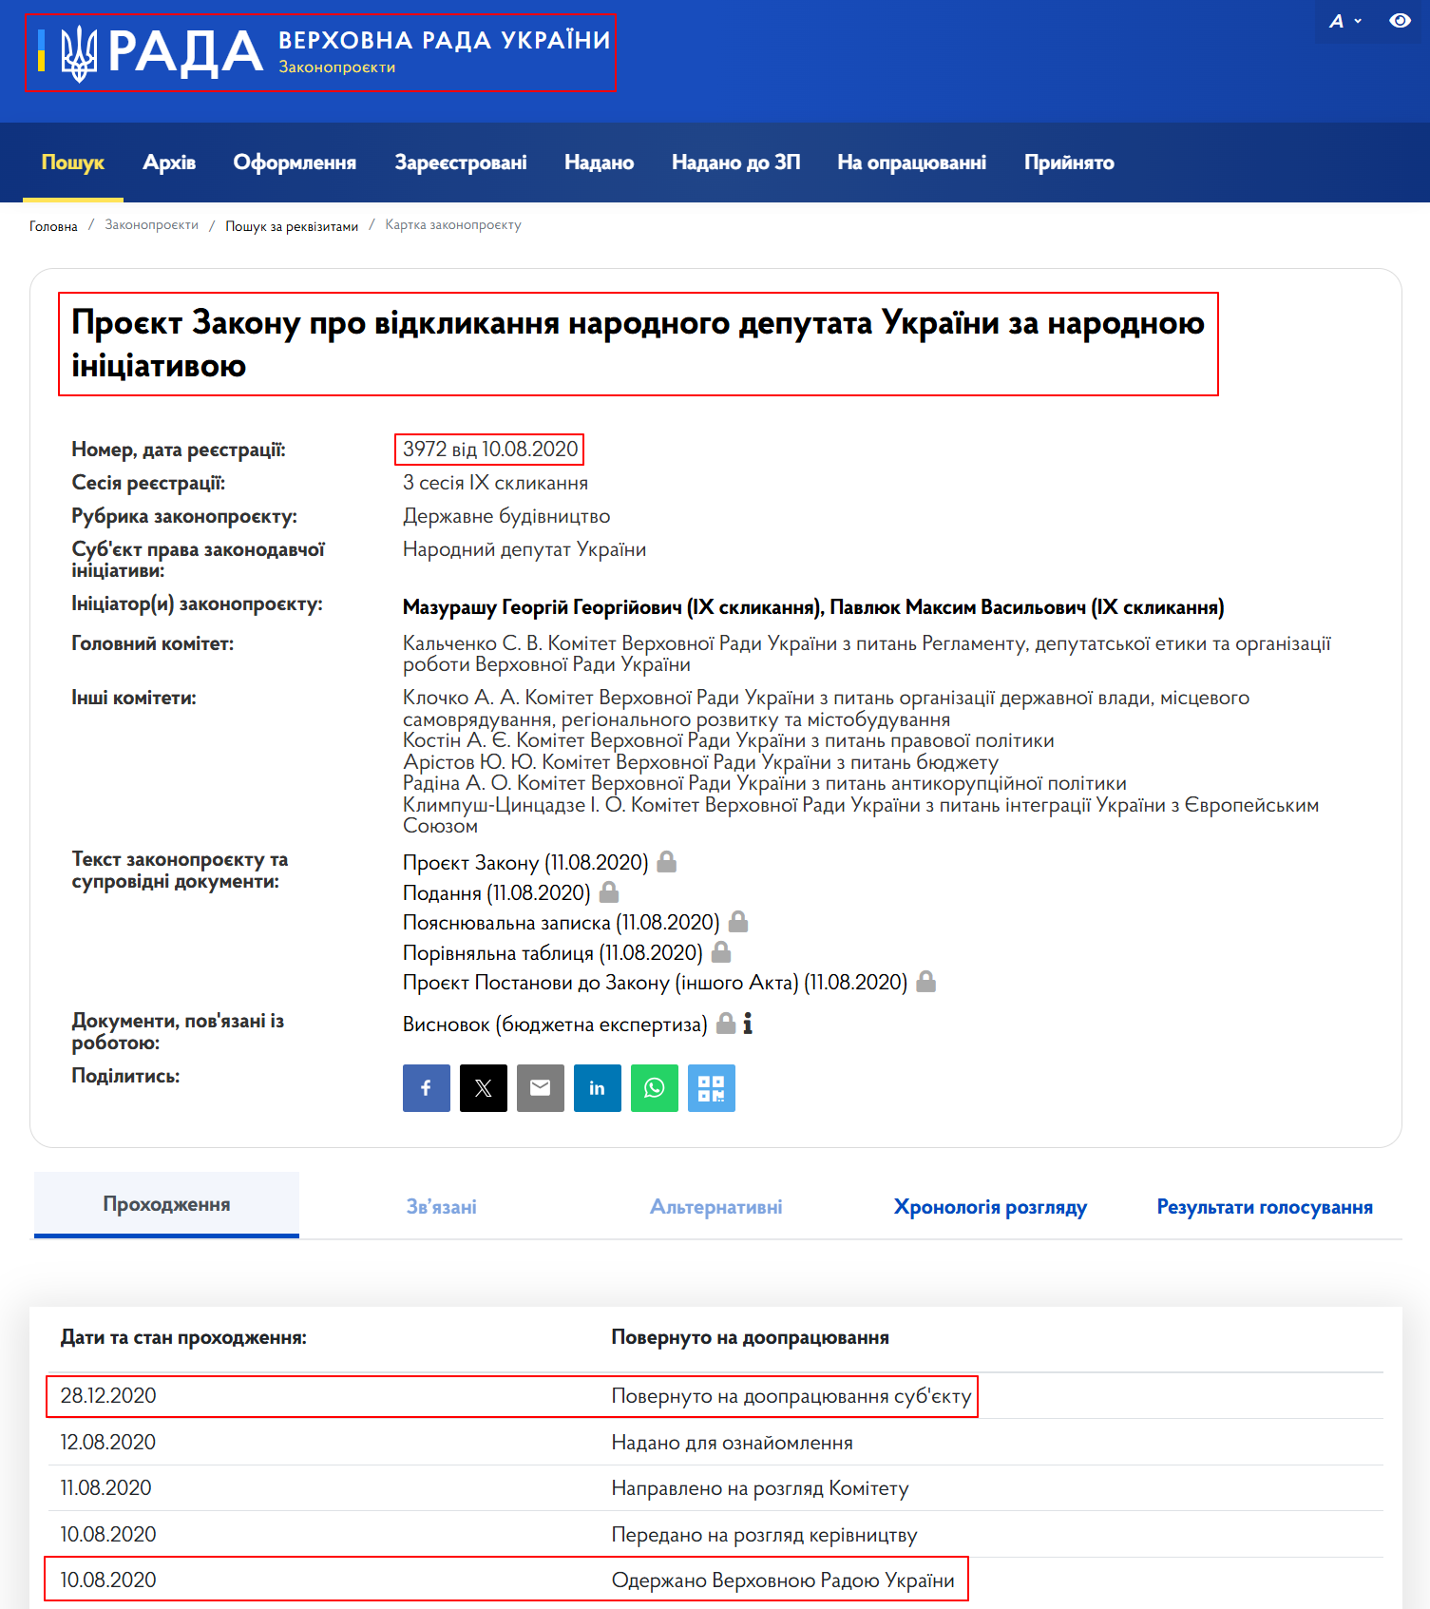Click Державне будівництво rubric text

[506, 516]
